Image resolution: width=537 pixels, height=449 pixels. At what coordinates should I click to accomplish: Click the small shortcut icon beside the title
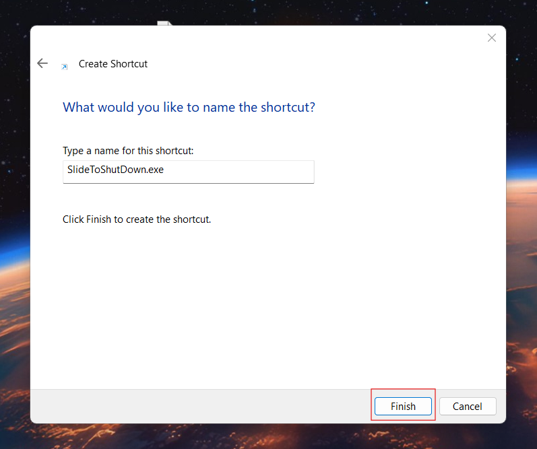point(65,66)
